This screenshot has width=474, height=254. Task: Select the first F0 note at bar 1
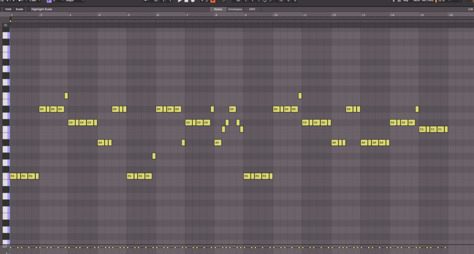13,176
